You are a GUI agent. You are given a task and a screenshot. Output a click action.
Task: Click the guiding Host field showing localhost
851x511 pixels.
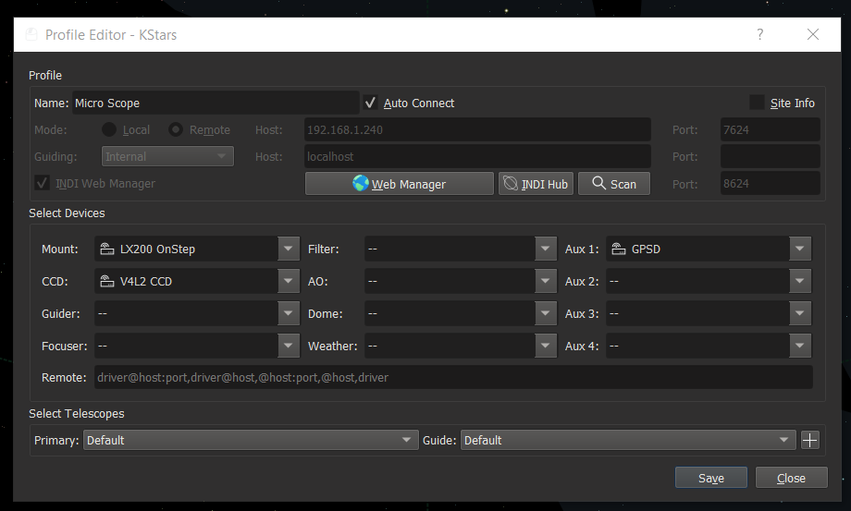click(477, 156)
